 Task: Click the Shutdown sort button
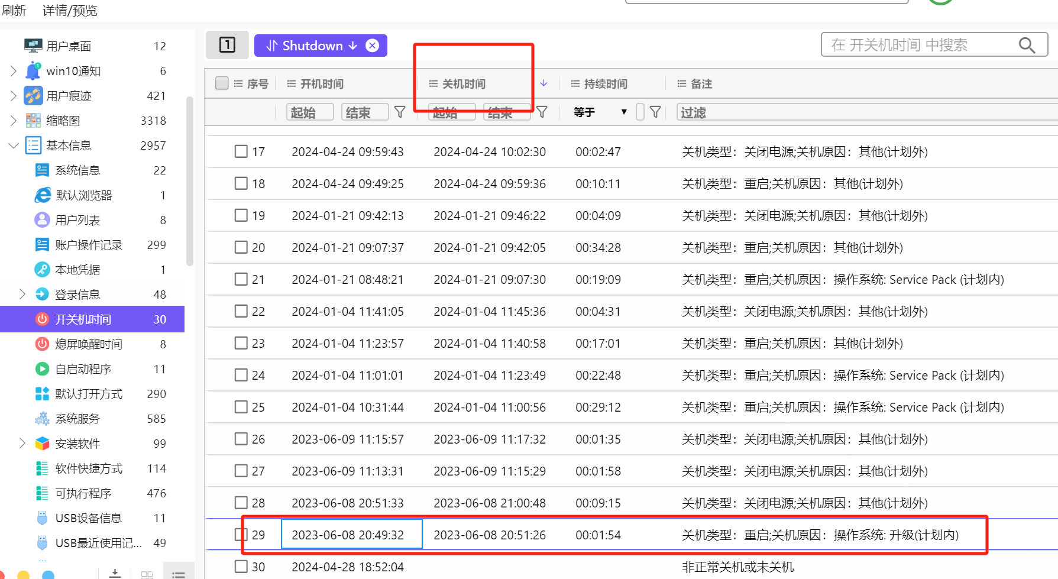coord(312,46)
